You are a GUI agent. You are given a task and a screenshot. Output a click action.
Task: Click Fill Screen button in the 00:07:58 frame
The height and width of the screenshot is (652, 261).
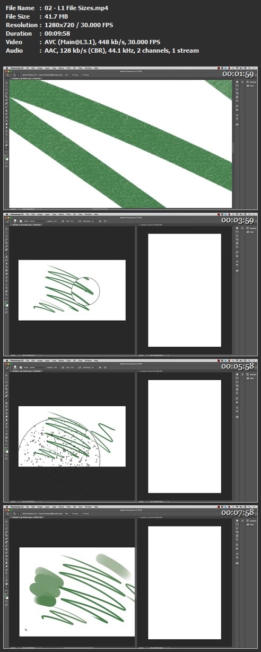click(85, 514)
